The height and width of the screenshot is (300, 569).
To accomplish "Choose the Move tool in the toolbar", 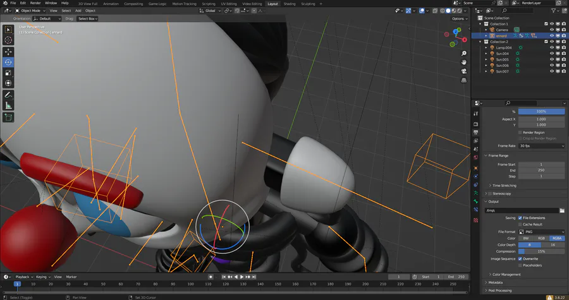I will [8, 52].
